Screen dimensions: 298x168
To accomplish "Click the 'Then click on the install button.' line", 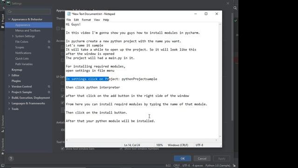I will tap(96, 112).
